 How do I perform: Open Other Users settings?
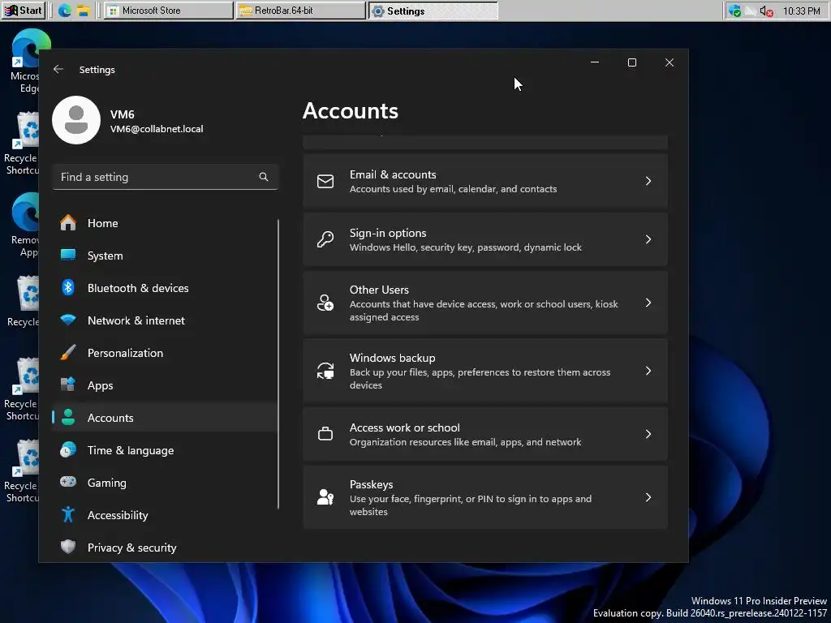pyautogui.click(x=485, y=303)
